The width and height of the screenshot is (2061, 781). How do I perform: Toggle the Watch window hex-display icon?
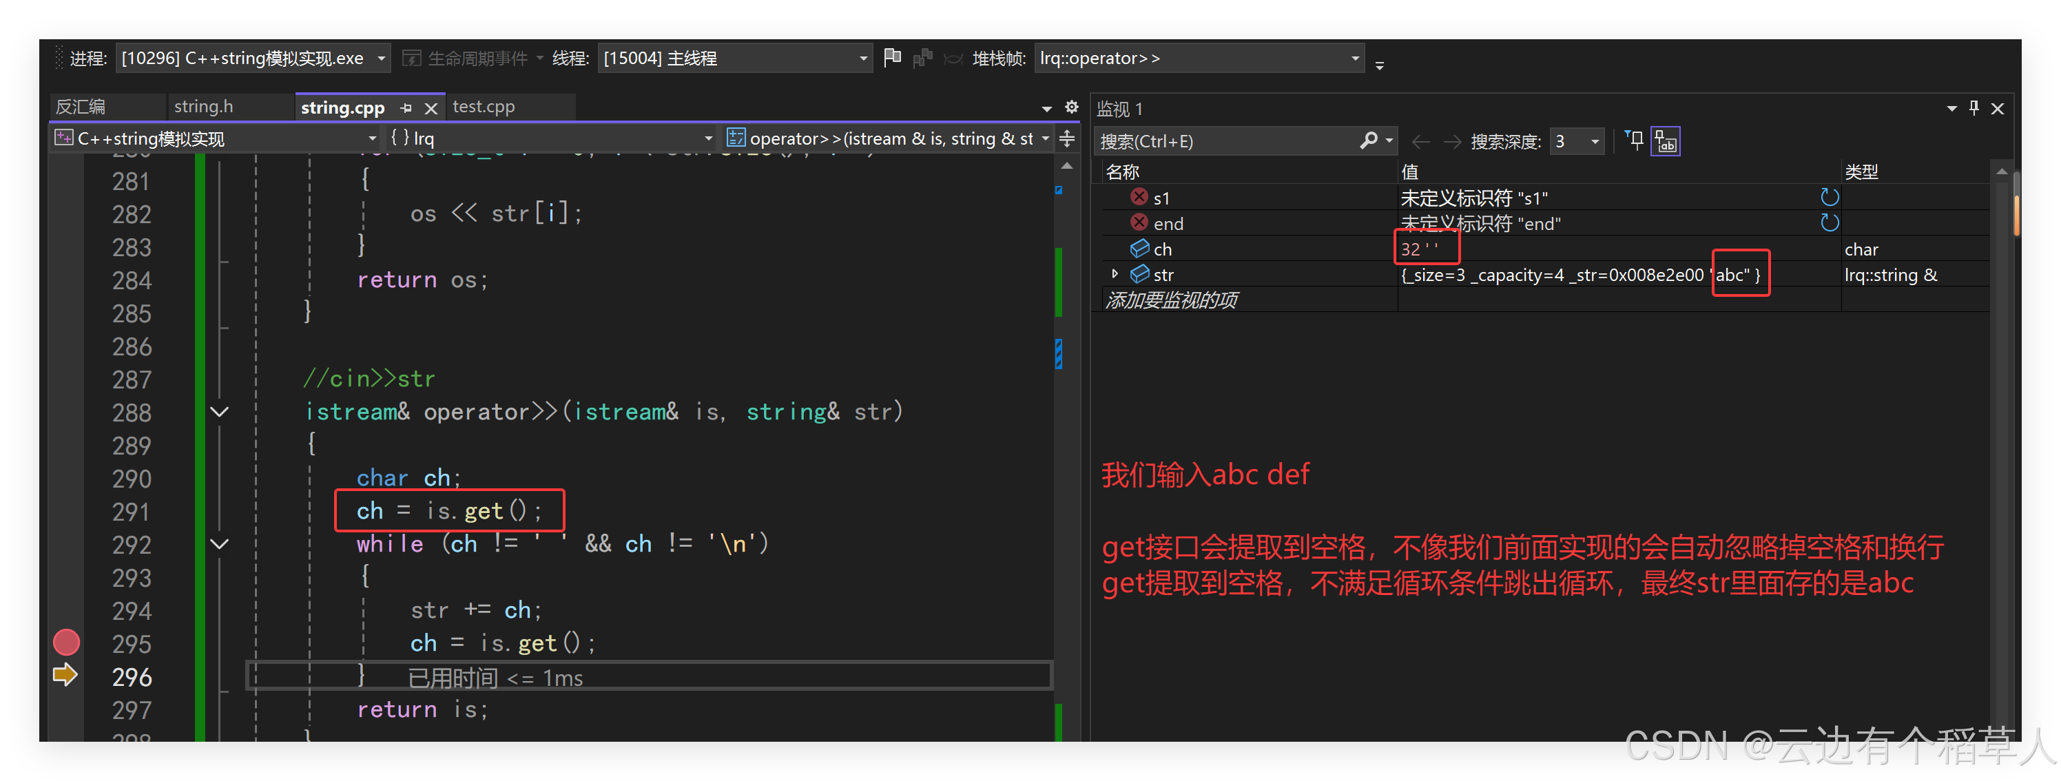(x=1666, y=142)
